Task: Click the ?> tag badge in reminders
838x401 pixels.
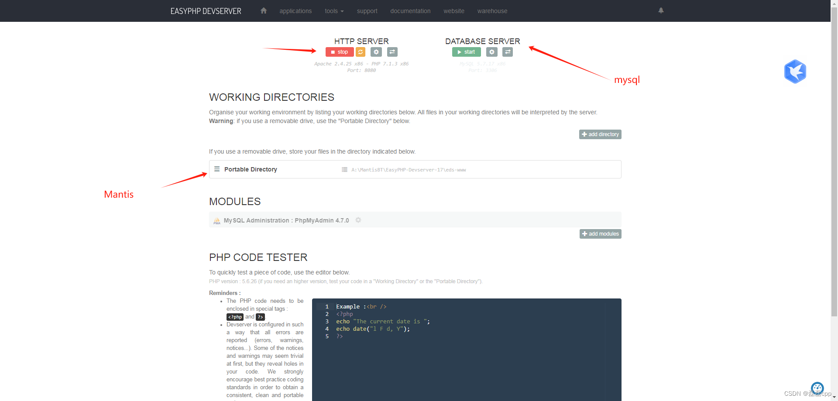Action: [260, 317]
